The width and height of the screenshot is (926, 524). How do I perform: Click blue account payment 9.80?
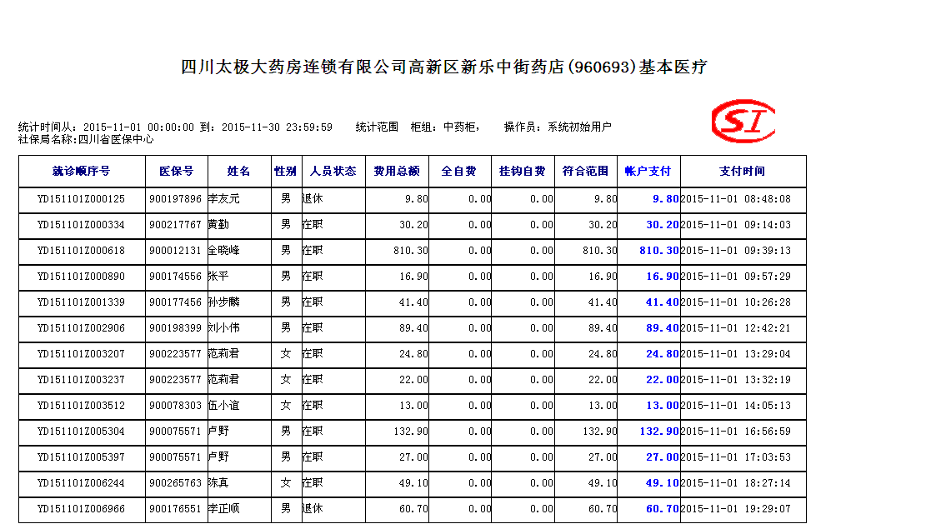(x=666, y=199)
